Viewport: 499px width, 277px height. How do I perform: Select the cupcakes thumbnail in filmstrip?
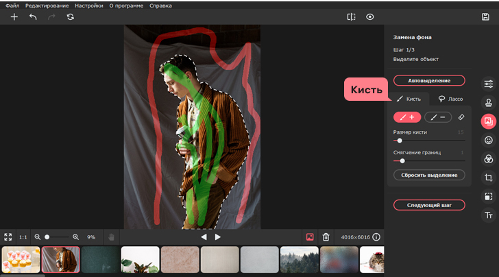pyautogui.click(x=20, y=260)
